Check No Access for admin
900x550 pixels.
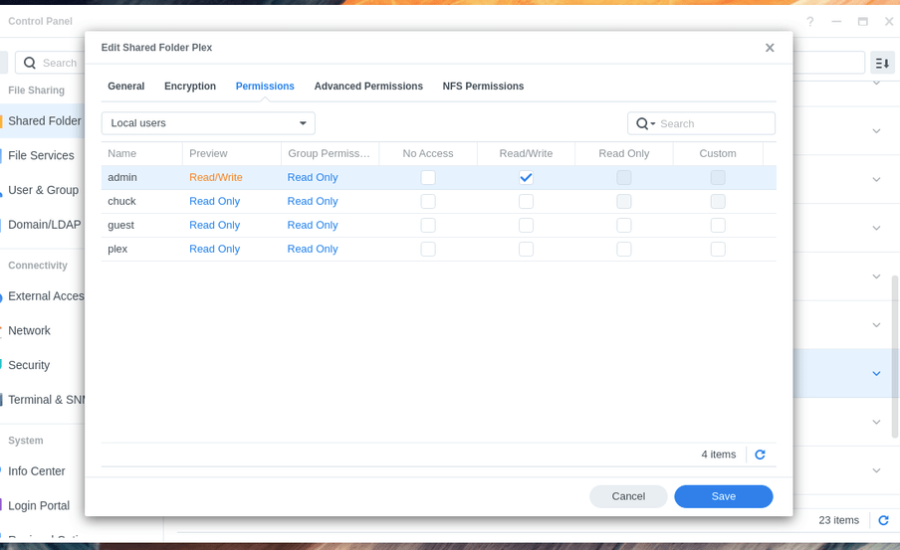[x=428, y=178]
